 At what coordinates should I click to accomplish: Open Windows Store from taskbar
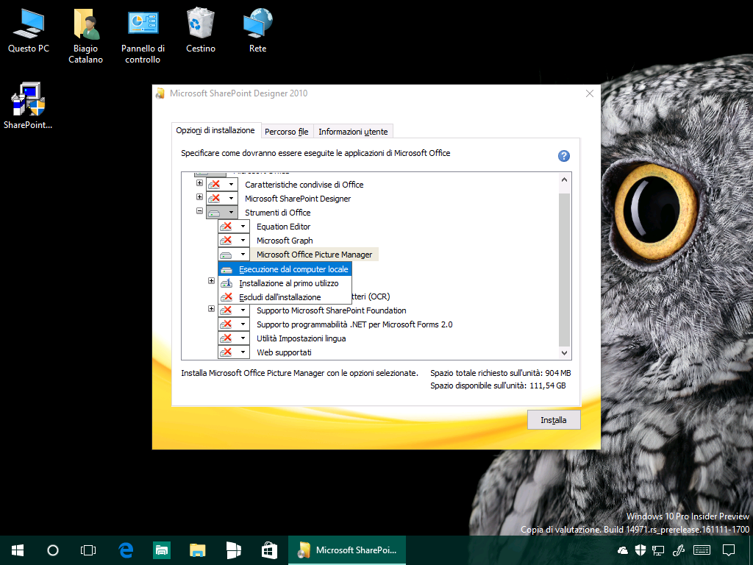click(269, 550)
